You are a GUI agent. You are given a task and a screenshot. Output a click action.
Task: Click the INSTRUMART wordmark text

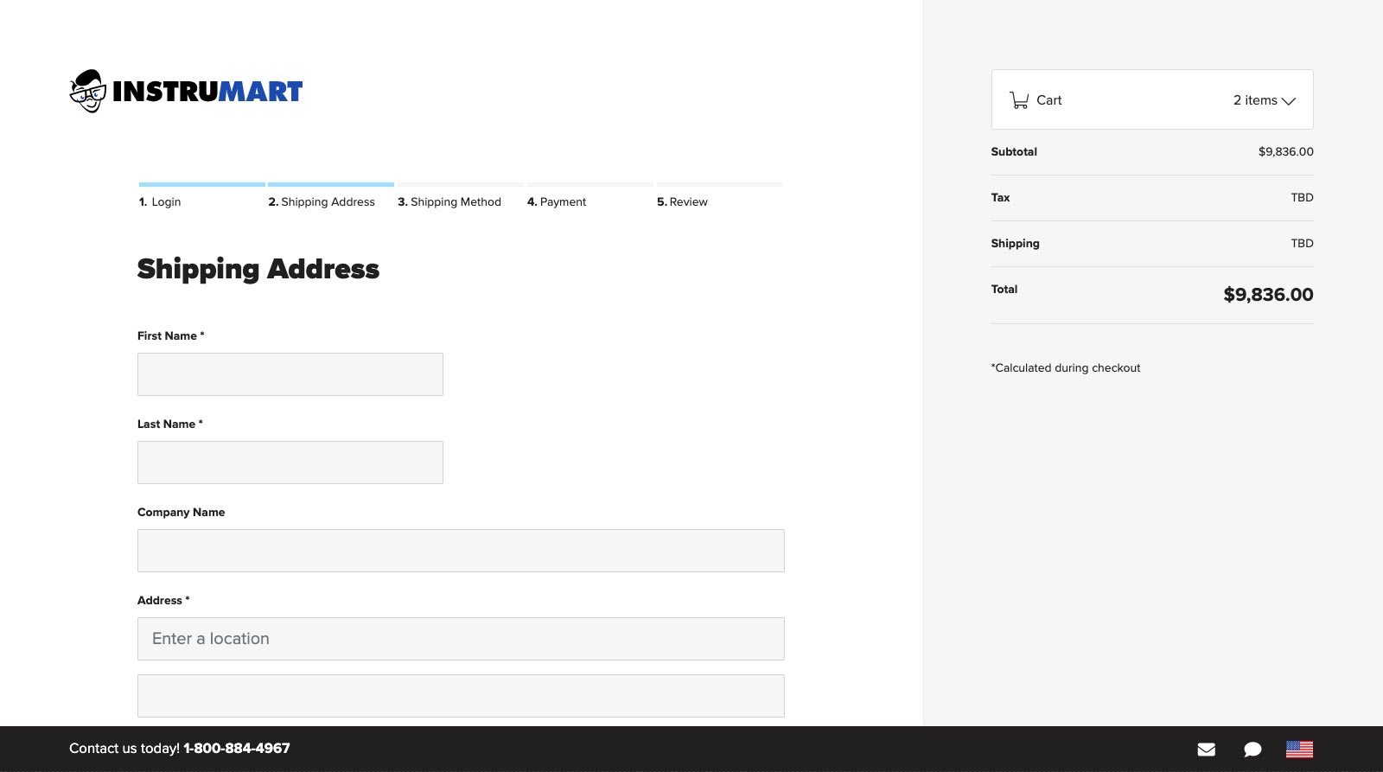point(207,92)
